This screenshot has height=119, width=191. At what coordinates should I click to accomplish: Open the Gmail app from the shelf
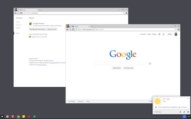8,117
